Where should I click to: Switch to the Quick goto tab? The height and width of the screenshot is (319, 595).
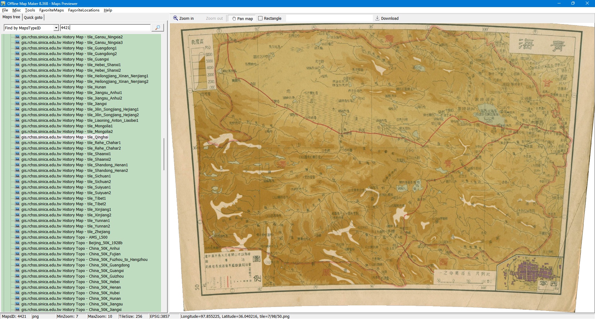pyautogui.click(x=33, y=17)
